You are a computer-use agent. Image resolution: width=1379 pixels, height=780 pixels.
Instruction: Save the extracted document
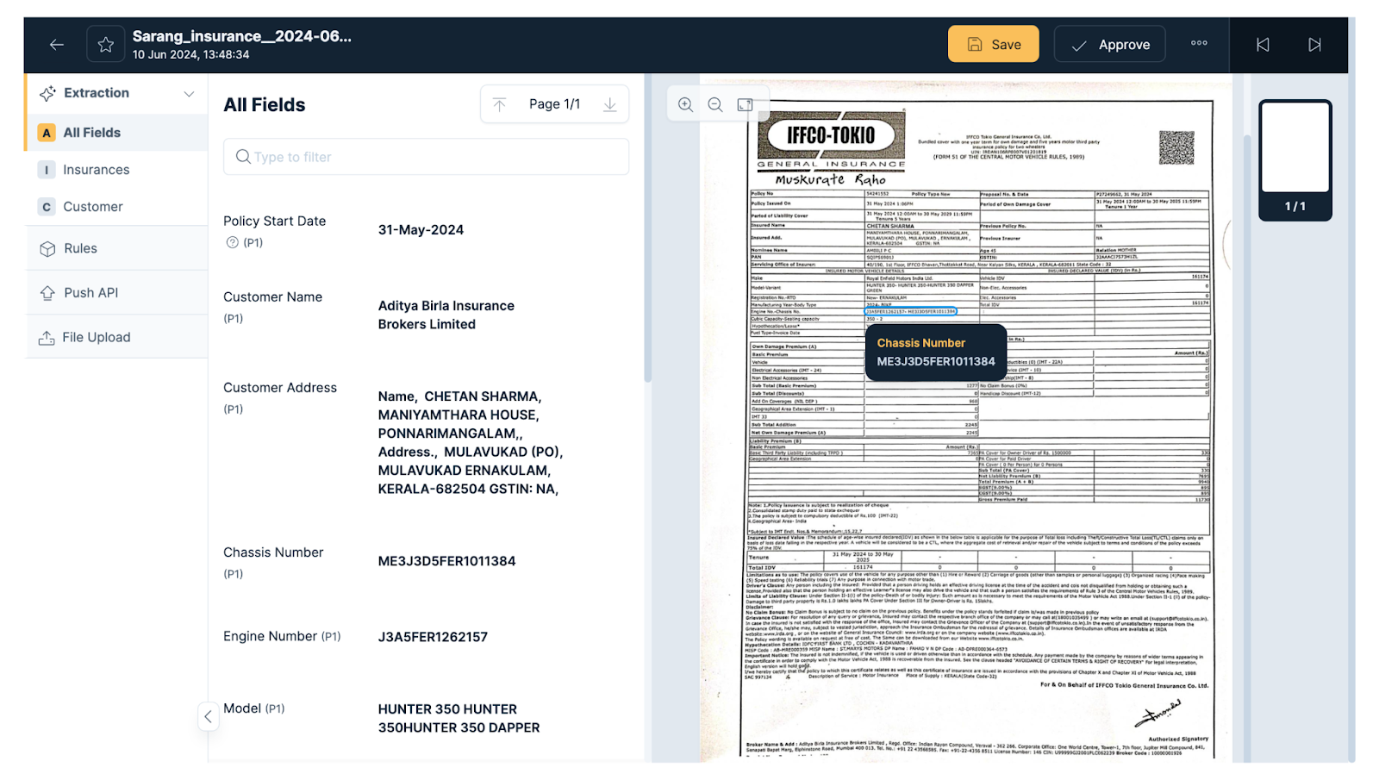point(994,44)
